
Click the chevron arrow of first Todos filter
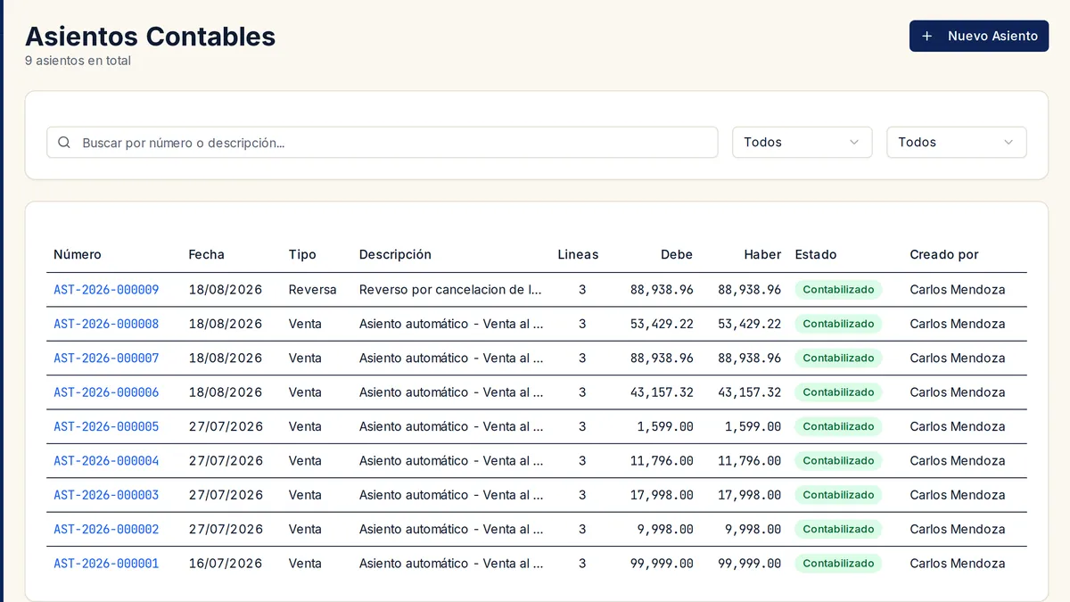pos(853,143)
